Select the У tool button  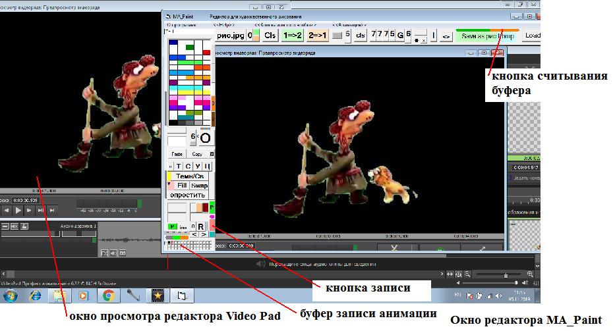point(198,166)
